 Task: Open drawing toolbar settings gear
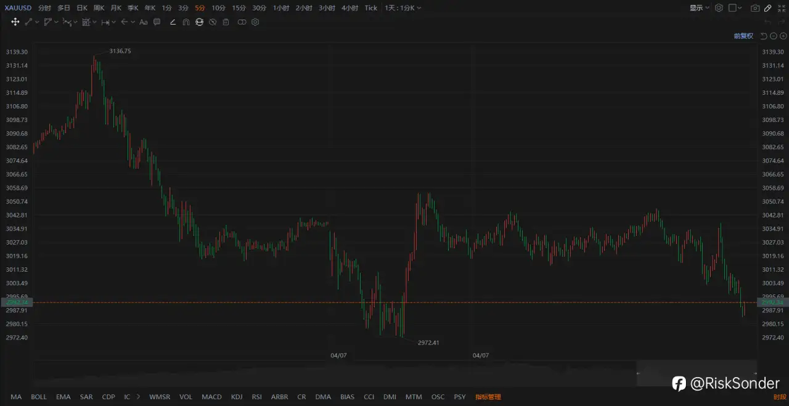pos(255,22)
